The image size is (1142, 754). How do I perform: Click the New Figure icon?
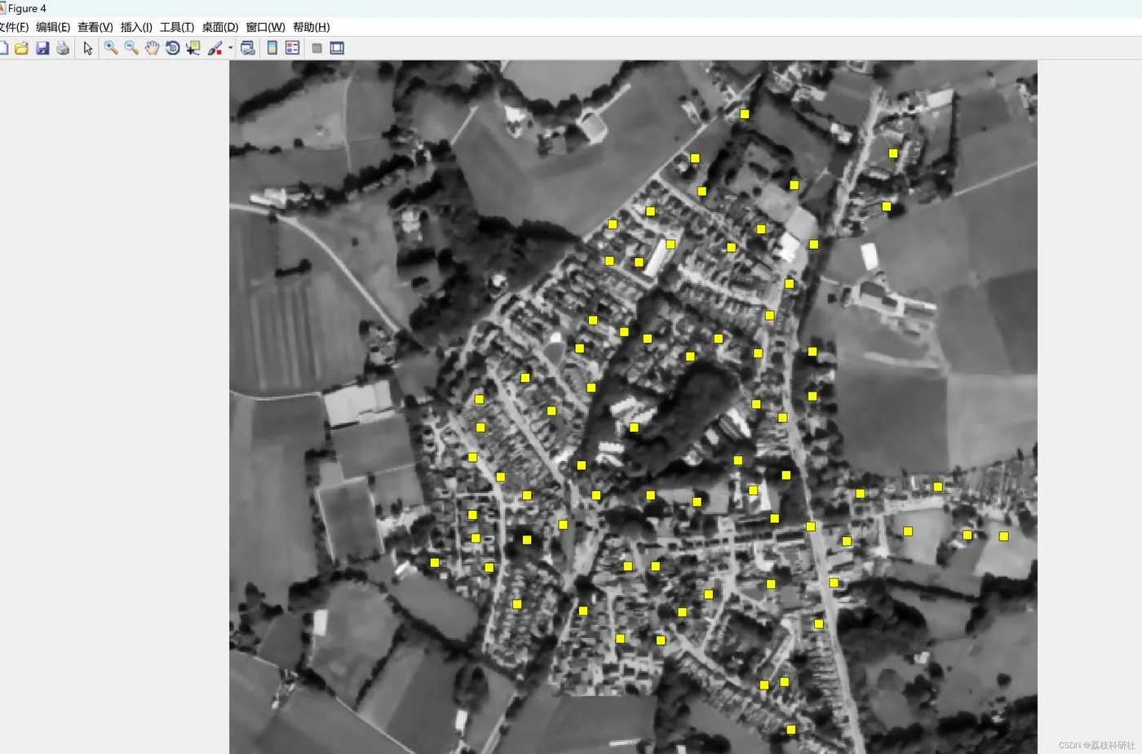(2, 48)
